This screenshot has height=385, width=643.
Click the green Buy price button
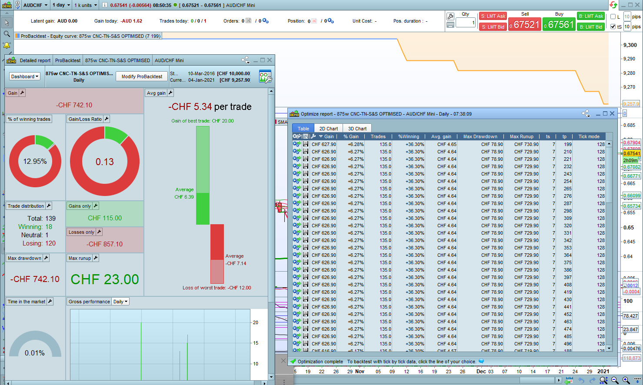point(559,25)
